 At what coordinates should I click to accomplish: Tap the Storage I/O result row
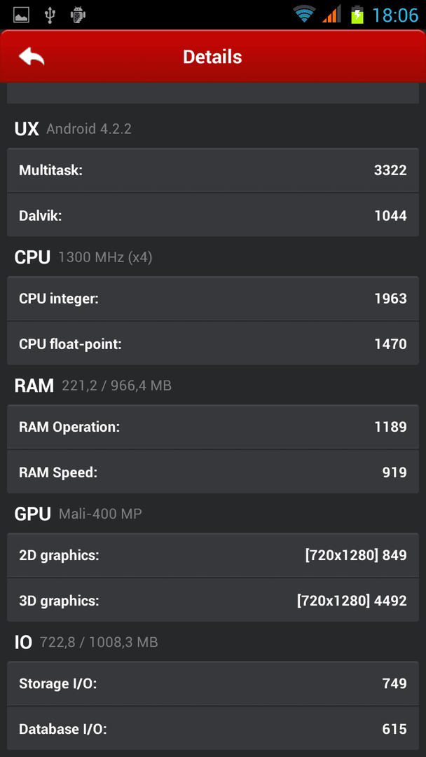[x=213, y=683]
